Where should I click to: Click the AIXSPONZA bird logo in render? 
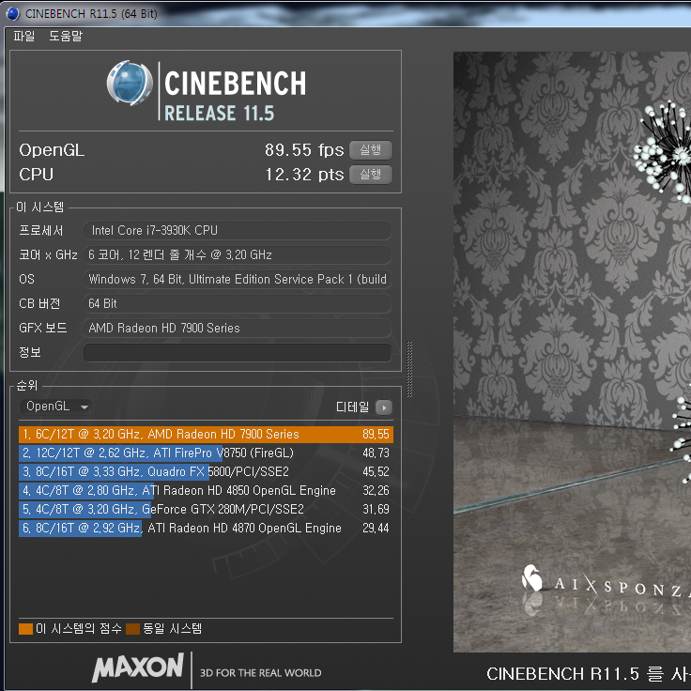coord(532,577)
